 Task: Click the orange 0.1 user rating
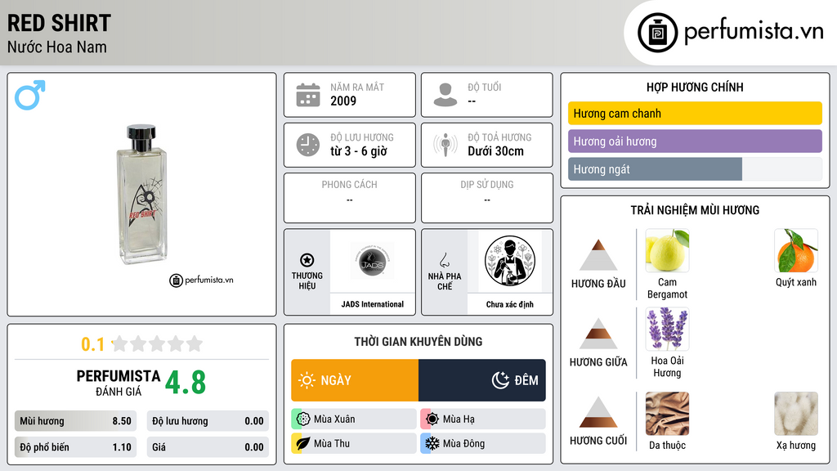tap(93, 344)
